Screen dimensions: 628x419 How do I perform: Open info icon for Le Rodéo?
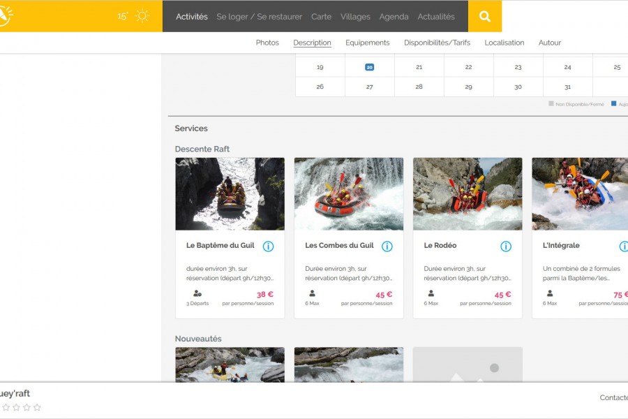506,247
